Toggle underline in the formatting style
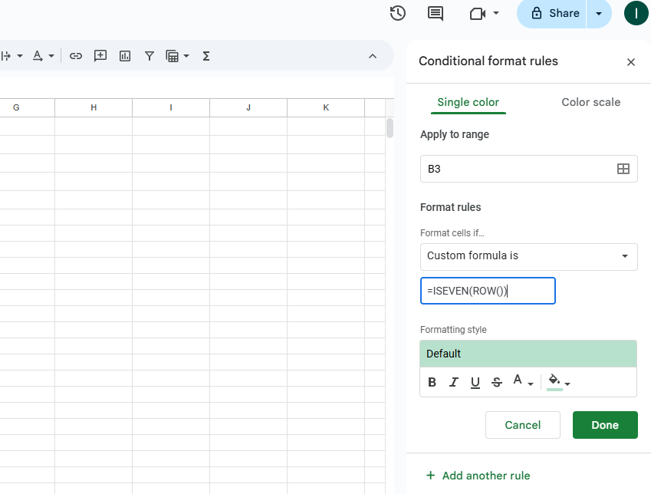Image resolution: width=651 pixels, height=494 pixels. (x=475, y=382)
